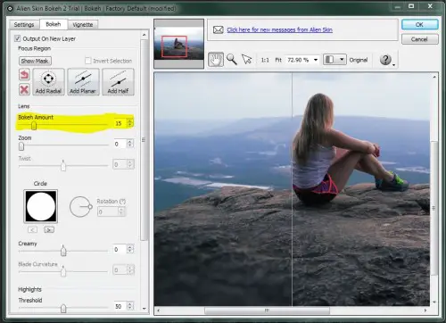Open new messages from Alien Skin link
The height and width of the screenshot is (323, 446).
[279, 29]
